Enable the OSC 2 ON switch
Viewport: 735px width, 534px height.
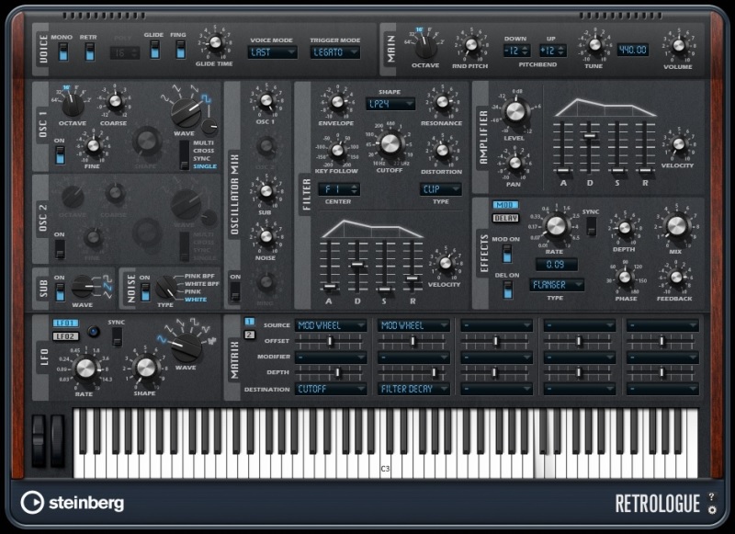pos(60,249)
